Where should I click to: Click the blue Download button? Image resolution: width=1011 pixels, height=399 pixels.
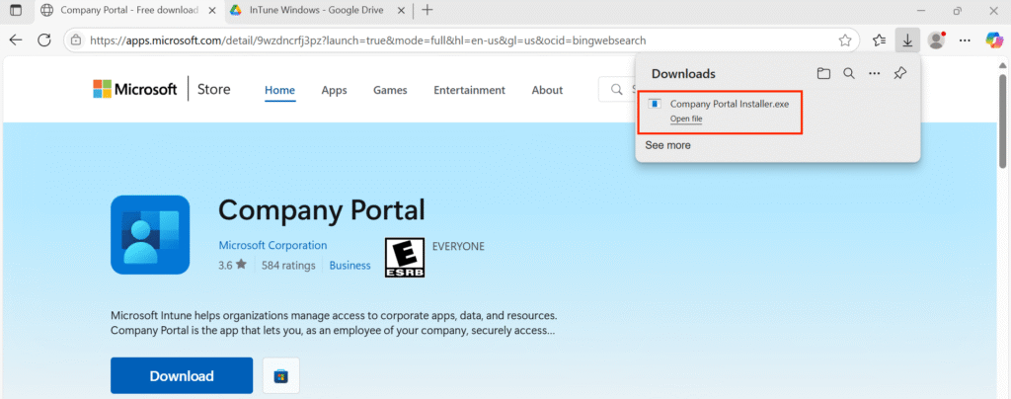click(182, 376)
